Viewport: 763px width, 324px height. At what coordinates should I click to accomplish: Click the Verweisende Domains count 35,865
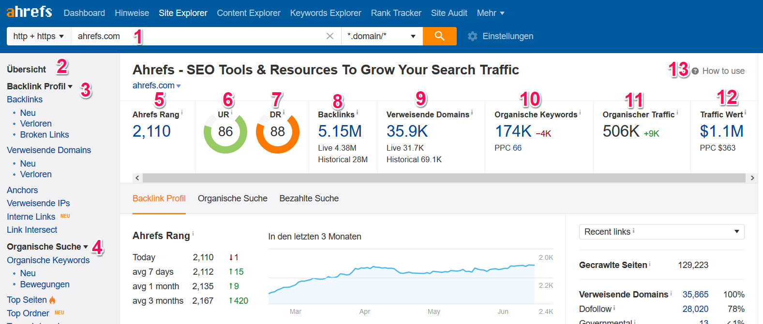(695, 295)
